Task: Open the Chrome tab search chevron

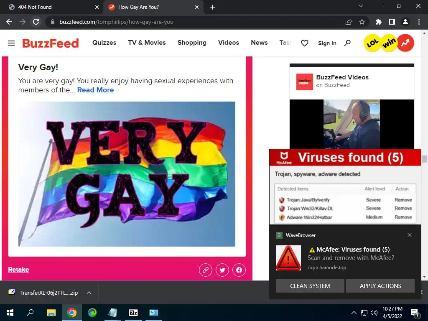Action: (361, 6)
